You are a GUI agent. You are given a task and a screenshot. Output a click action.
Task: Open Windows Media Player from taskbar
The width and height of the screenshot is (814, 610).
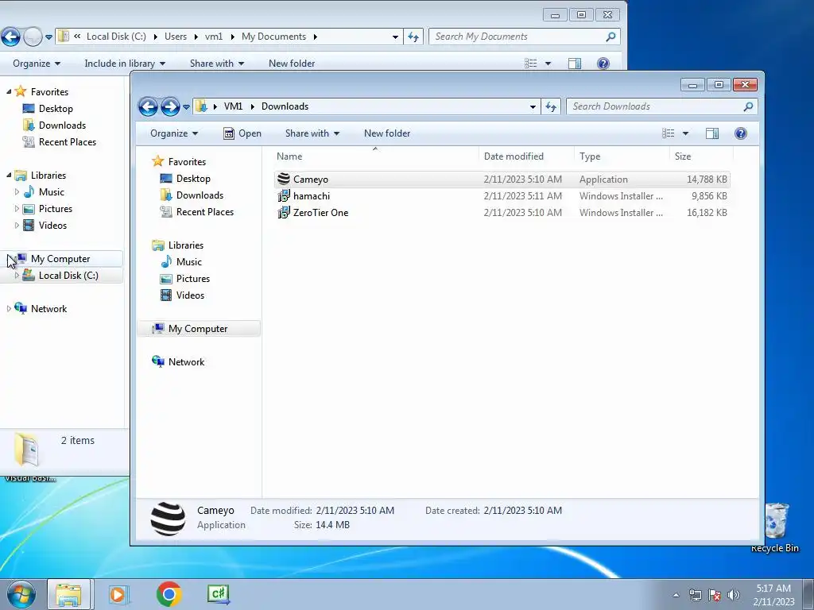coord(118,594)
